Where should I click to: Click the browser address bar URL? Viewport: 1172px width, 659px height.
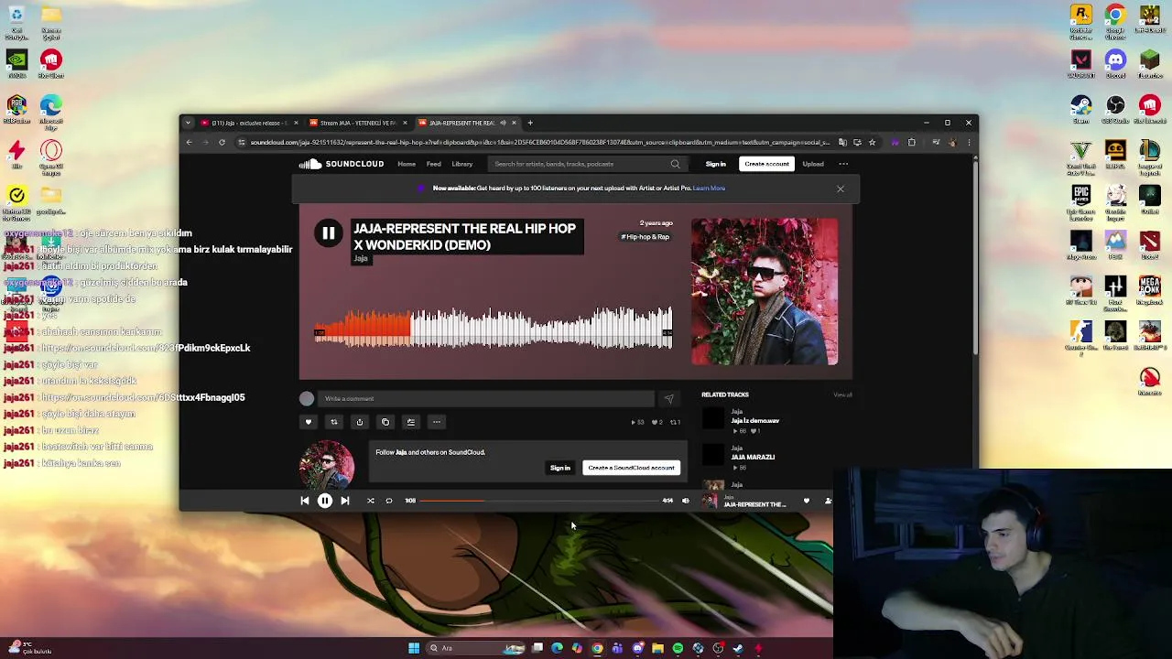coord(540,142)
